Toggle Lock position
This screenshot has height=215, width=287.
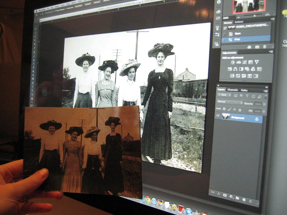(x=234, y=110)
